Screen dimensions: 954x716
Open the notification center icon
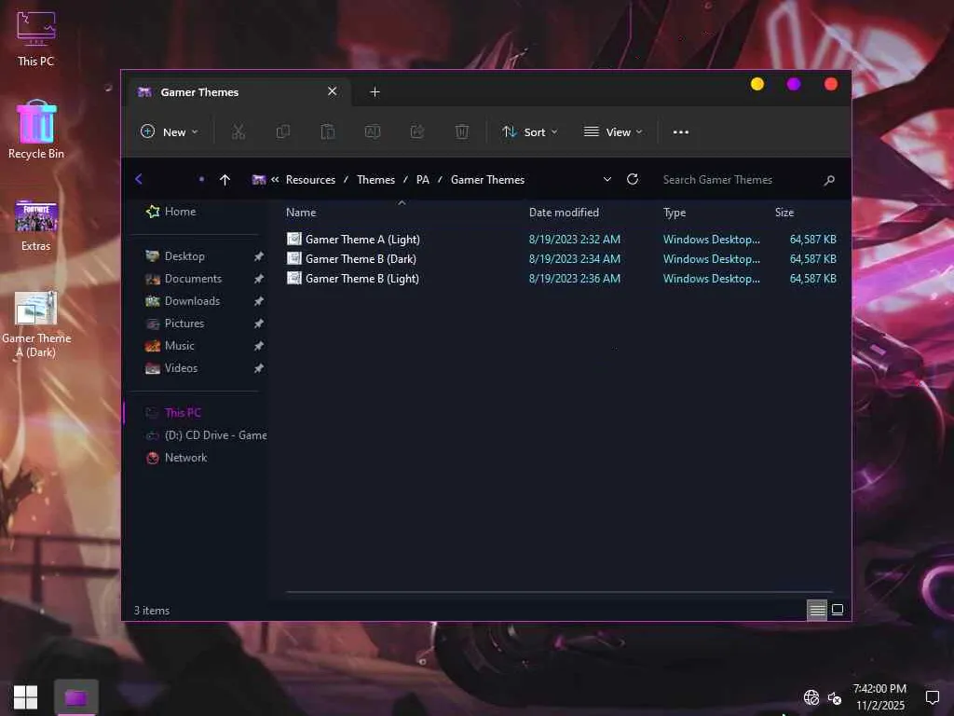click(x=932, y=697)
